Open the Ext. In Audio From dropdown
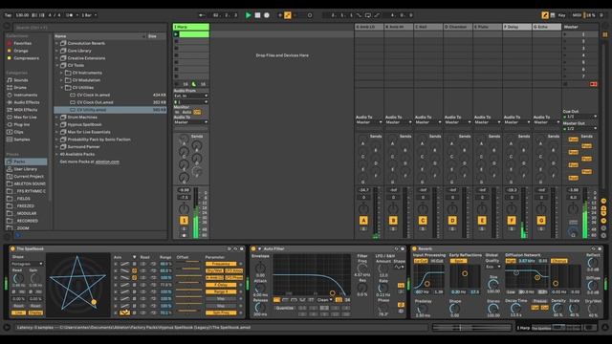 tap(191, 96)
